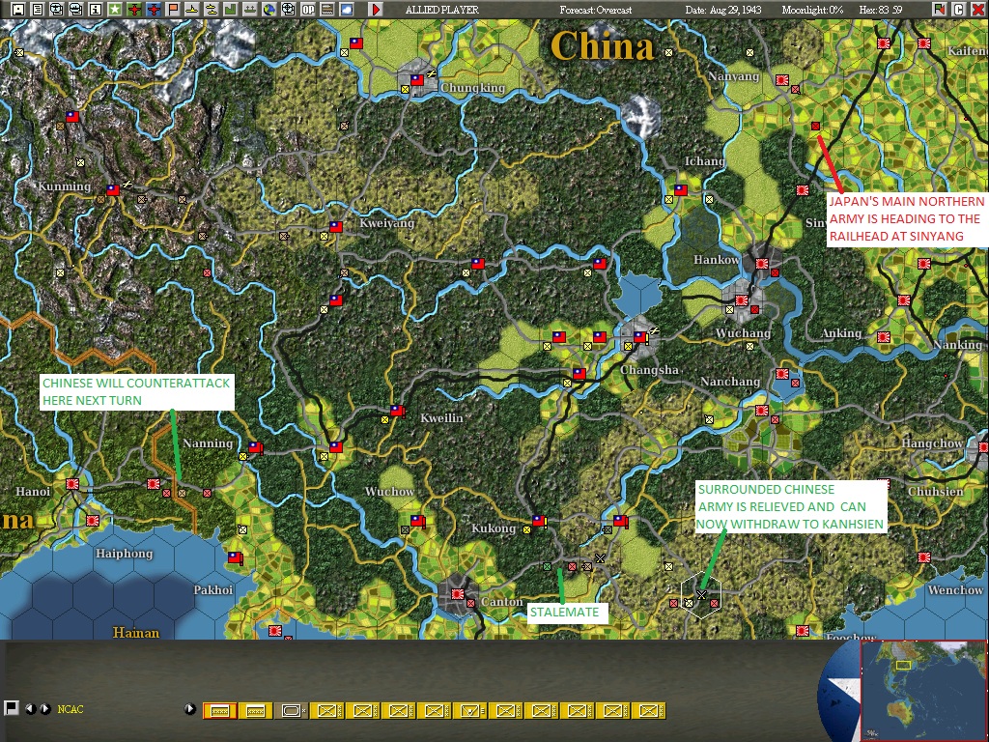Click the green factory industry icon
Image resolution: width=989 pixels, height=742 pixels.
click(x=230, y=9)
